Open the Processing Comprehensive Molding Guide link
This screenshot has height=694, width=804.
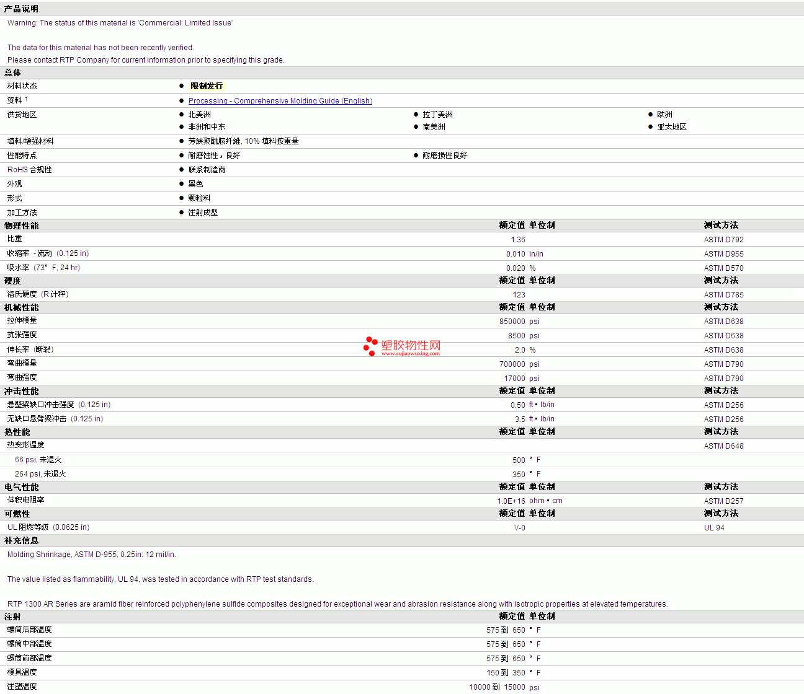click(x=280, y=101)
